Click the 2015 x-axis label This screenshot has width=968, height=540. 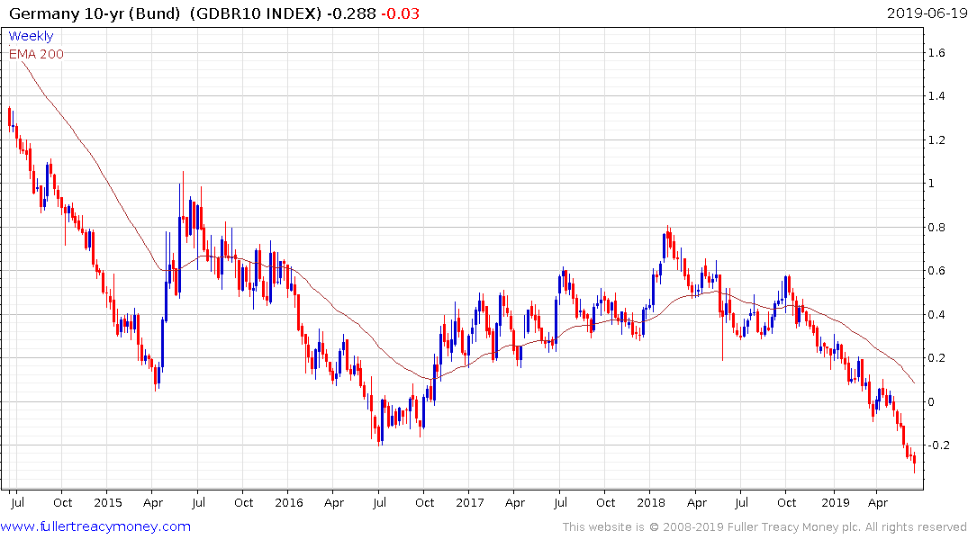point(108,502)
